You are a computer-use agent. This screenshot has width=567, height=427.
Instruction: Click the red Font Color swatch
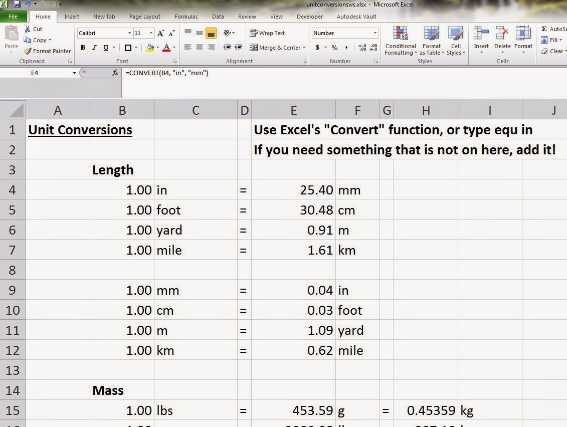166,48
